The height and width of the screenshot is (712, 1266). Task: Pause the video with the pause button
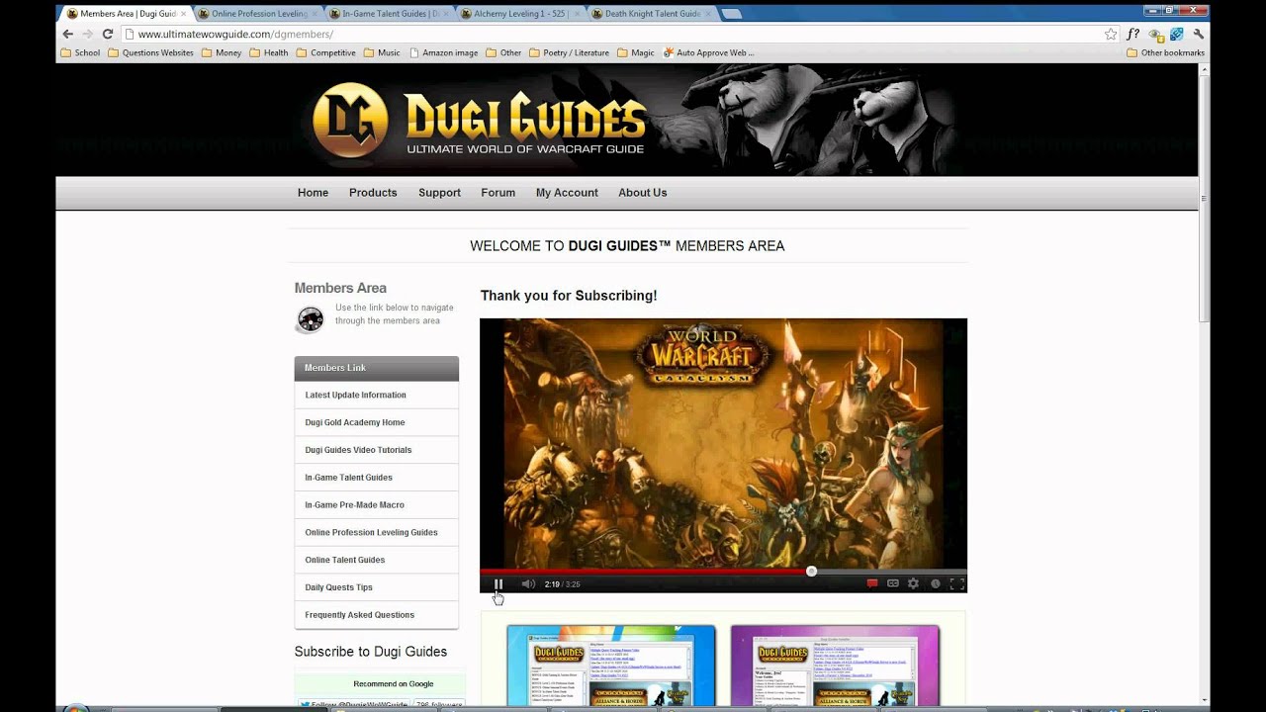click(x=498, y=583)
